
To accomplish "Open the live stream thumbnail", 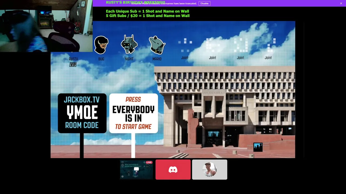I will [x=137, y=169].
